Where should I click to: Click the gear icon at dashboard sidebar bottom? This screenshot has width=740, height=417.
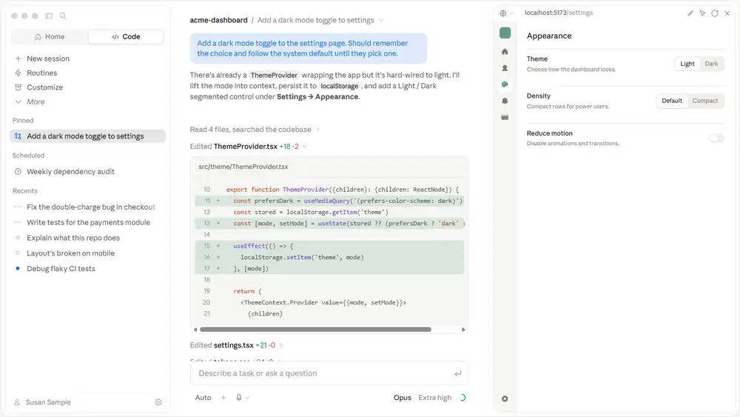point(505,398)
